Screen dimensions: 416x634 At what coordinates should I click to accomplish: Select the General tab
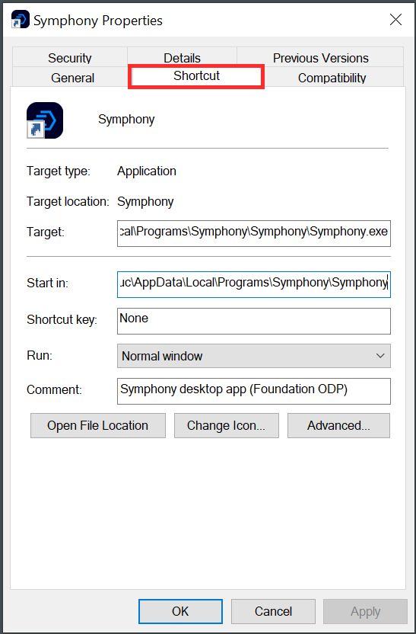click(72, 77)
